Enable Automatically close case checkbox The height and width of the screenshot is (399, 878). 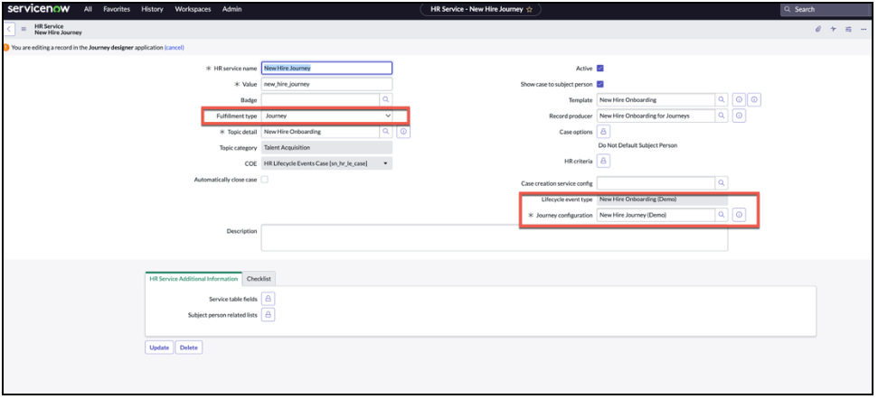coord(265,180)
